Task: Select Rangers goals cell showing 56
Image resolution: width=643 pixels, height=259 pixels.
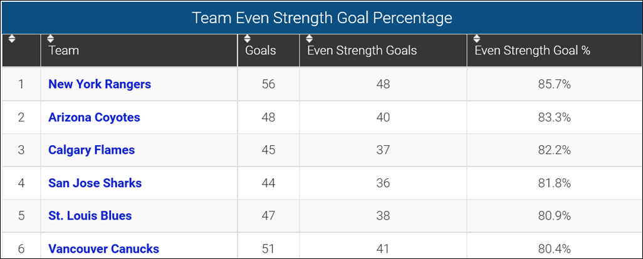Action: click(x=268, y=84)
